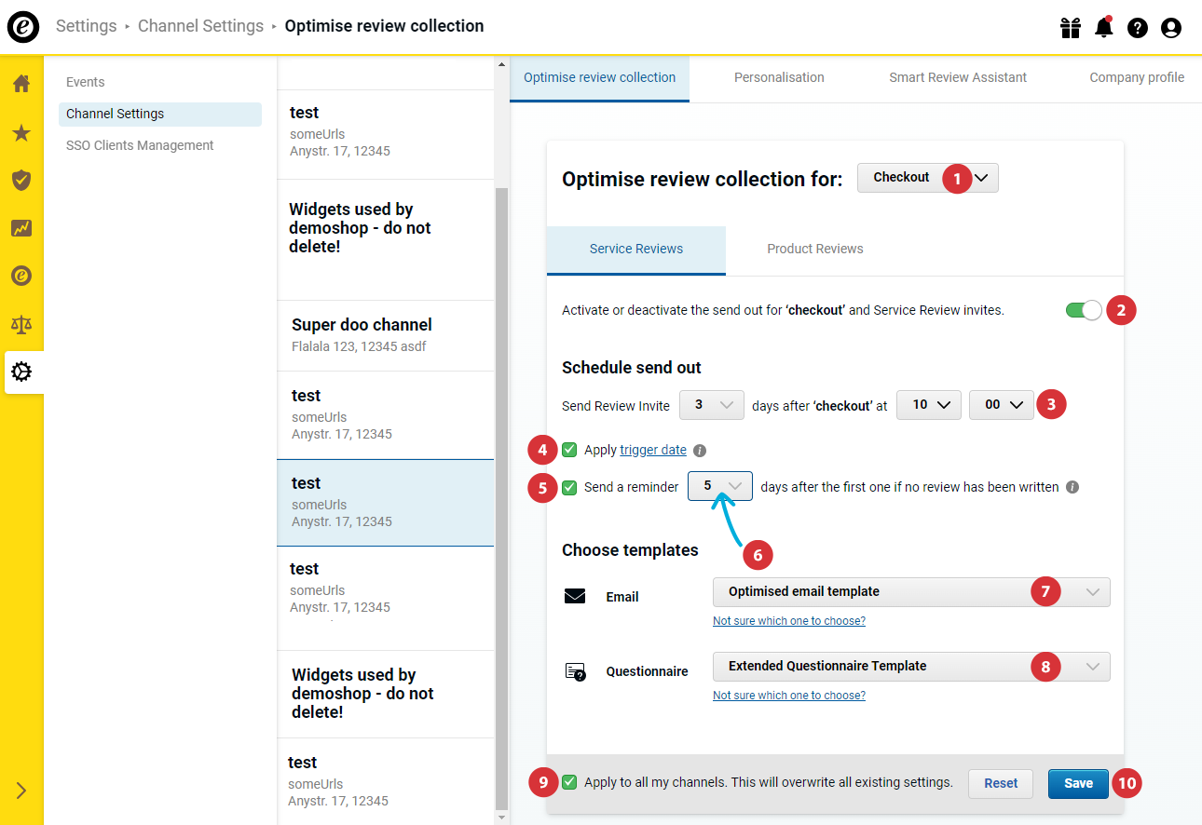Open Events in settings menu

[86, 82]
